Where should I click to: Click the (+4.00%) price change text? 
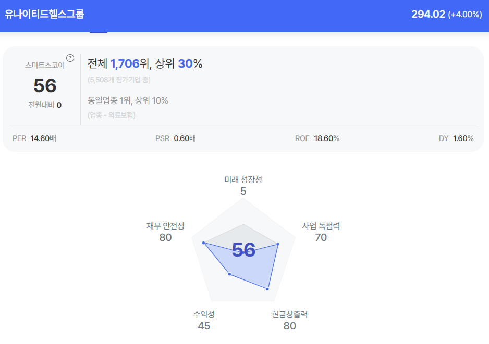pyautogui.click(x=465, y=15)
